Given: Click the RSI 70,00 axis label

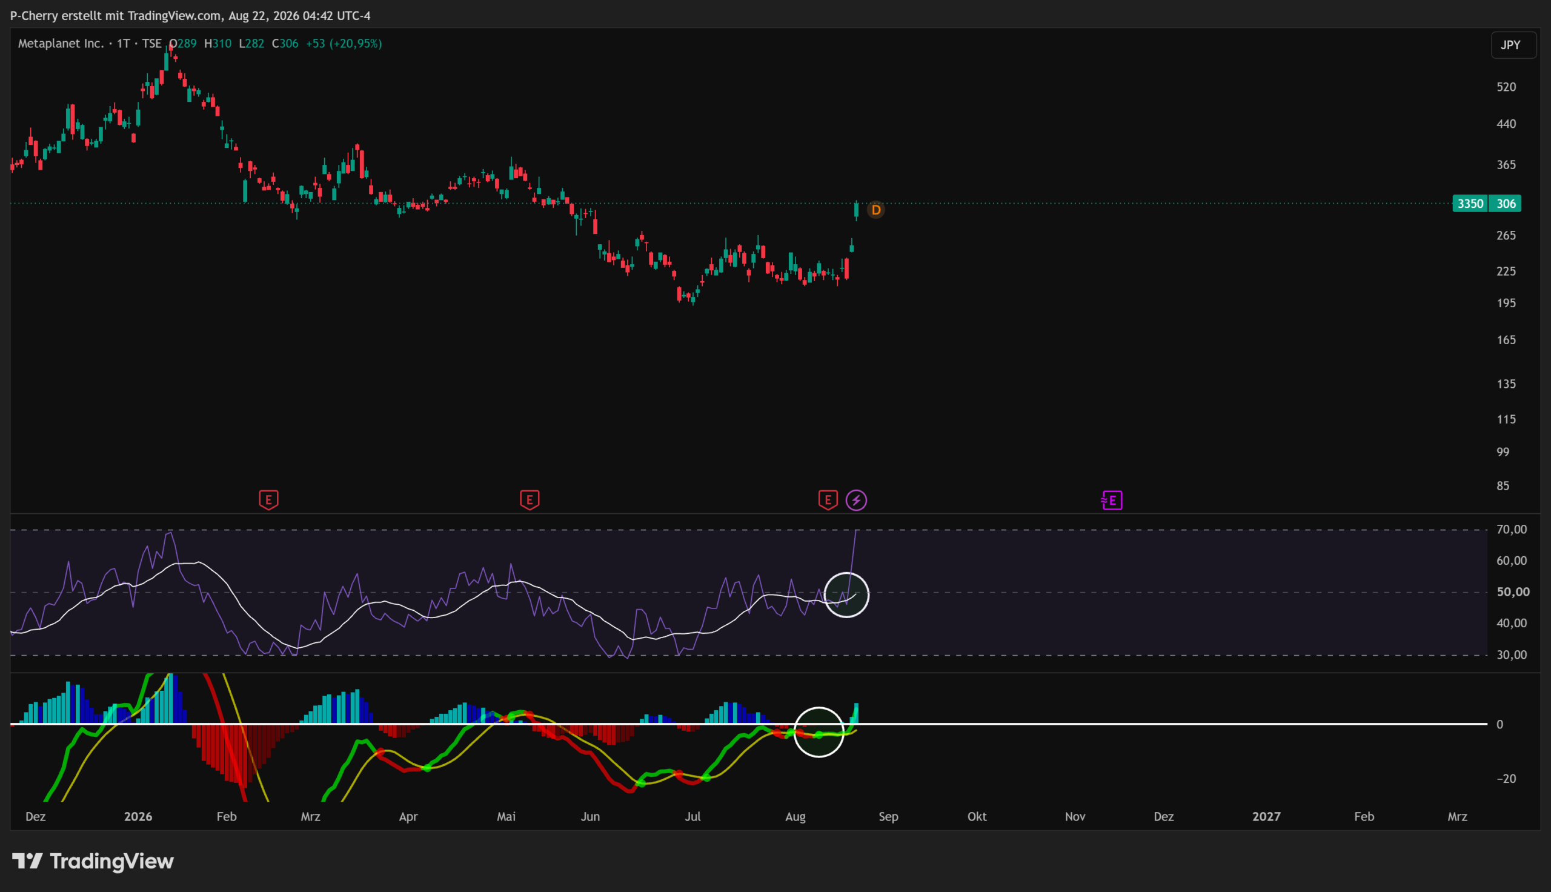Looking at the screenshot, I should tap(1511, 529).
